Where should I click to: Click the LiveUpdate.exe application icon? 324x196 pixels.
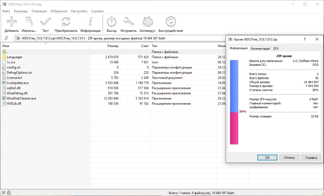pyautogui.click(x=4, y=83)
